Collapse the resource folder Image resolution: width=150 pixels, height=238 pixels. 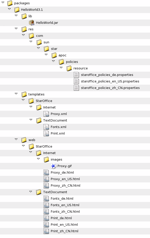(x=61, y=68)
